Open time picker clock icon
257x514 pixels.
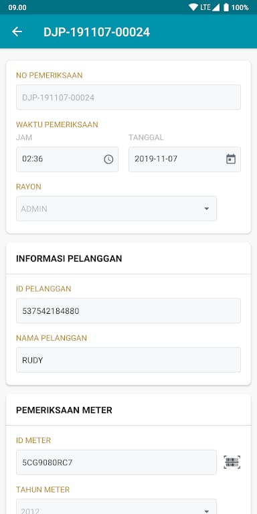pyautogui.click(x=108, y=159)
